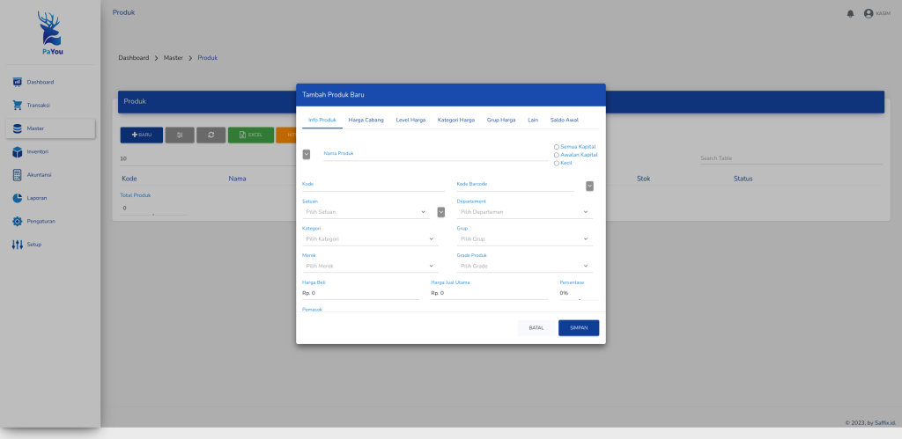The image size is (902, 439).
Task: Click the Pengaturan gear icon
Action: [18, 221]
